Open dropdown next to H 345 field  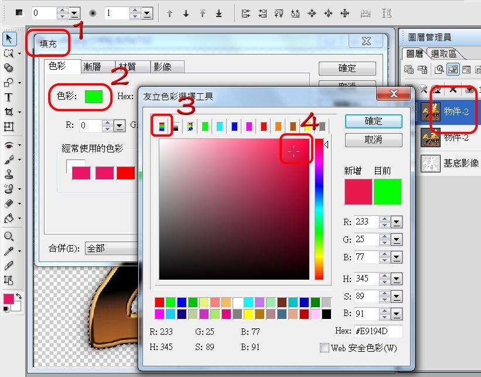tap(396, 278)
